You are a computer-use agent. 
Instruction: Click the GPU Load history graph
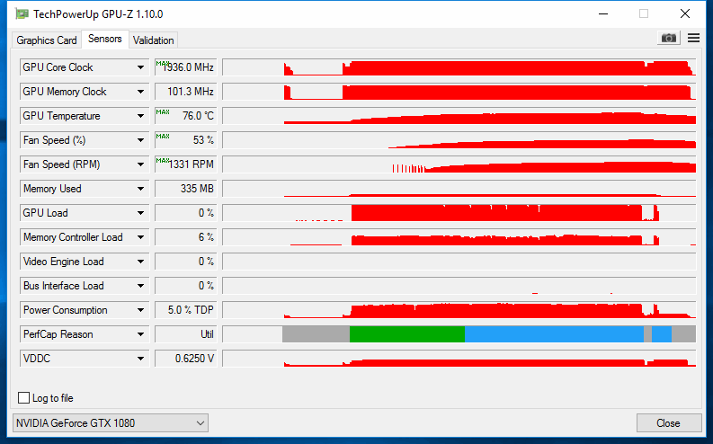(459, 213)
